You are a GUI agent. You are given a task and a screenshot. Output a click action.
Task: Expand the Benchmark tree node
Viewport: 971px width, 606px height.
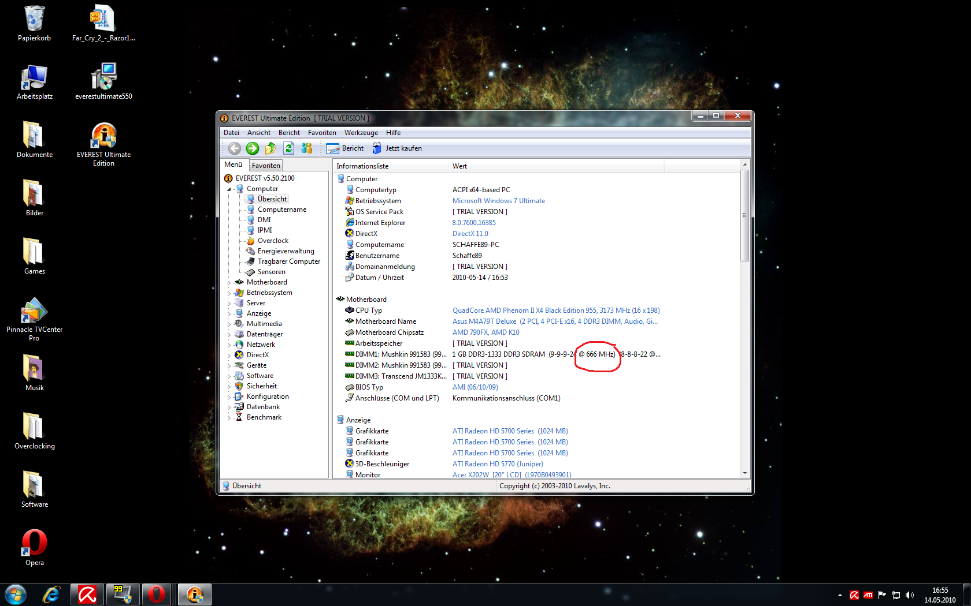(x=229, y=418)
